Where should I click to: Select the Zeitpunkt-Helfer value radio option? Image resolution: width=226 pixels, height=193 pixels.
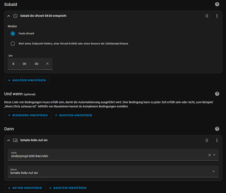13,44
